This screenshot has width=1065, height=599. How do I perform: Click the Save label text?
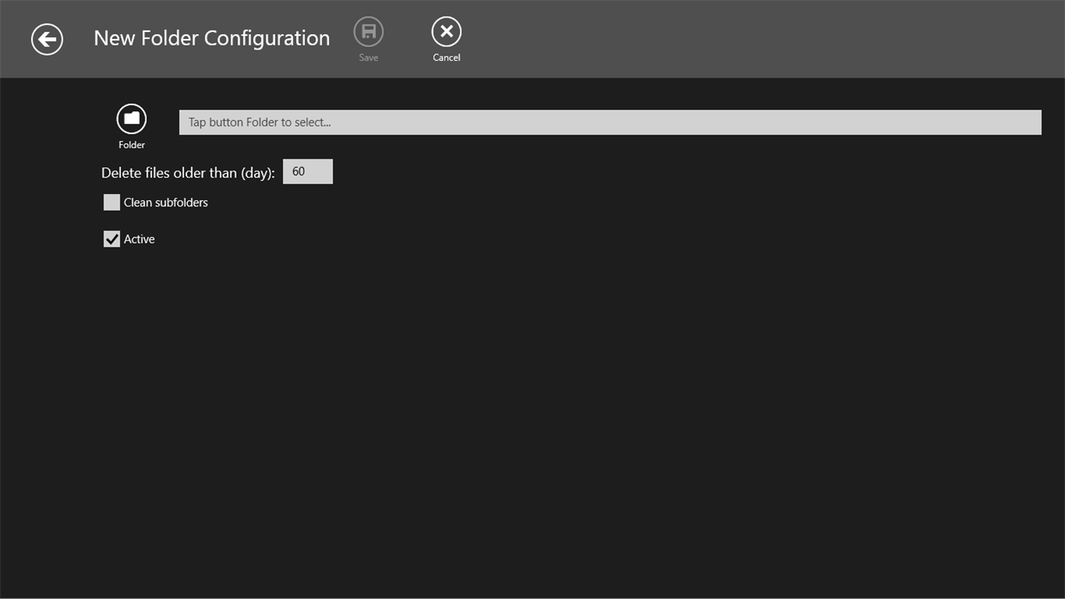pos(368,57)
